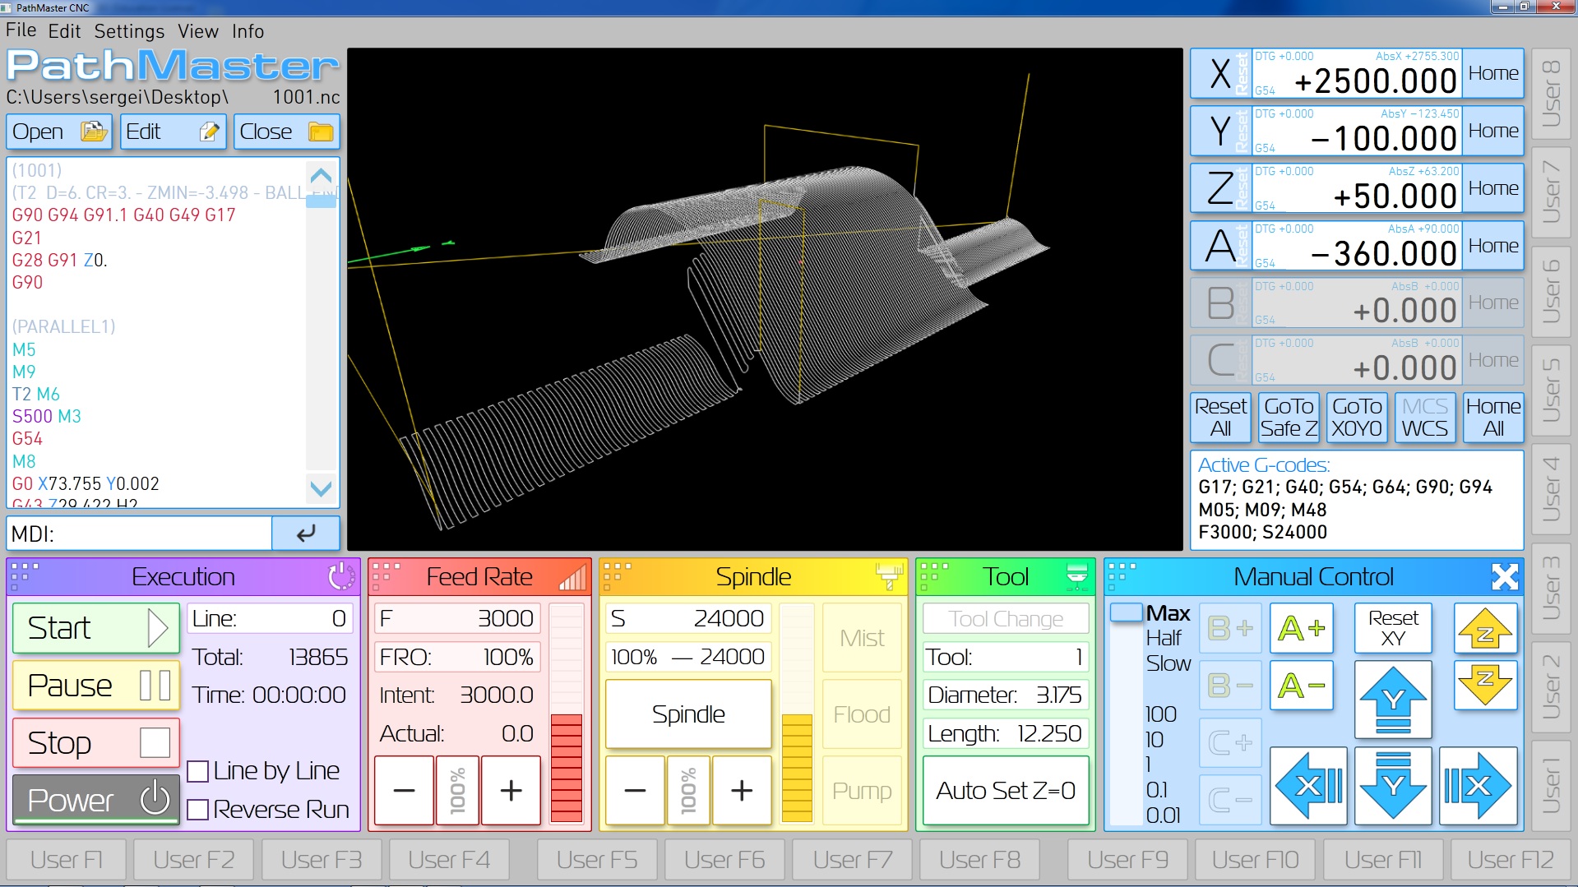Click the Tool panel grip dots
1578x887 pixels.
pos(934,577)
